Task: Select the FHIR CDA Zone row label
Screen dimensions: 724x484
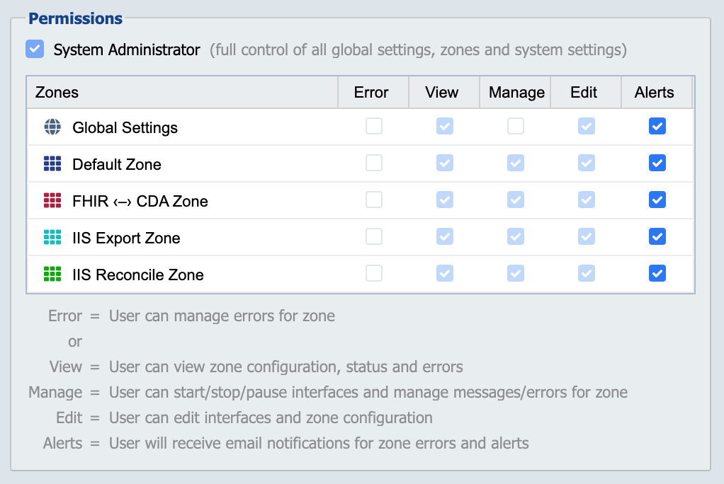Action: click(140, 201)
